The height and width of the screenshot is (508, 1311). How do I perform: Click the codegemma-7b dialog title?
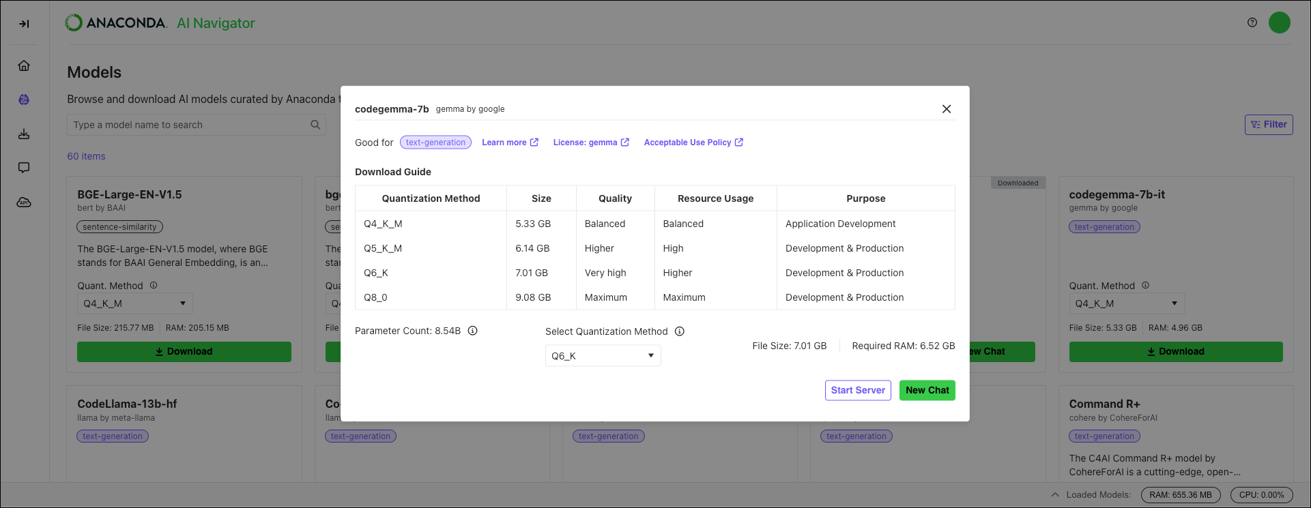click(392, 109)
